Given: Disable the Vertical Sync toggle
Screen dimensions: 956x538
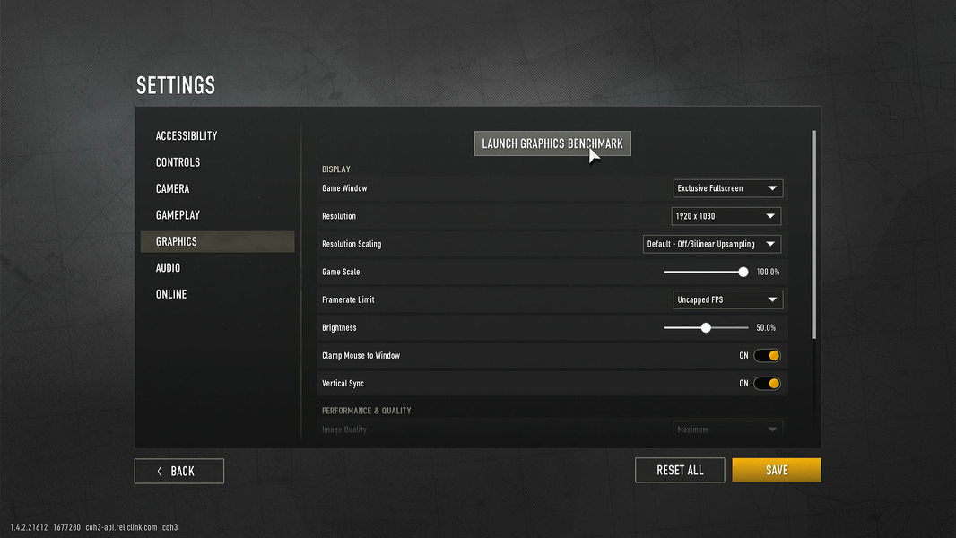Looking at the screenshot, I should click(767, 384).
